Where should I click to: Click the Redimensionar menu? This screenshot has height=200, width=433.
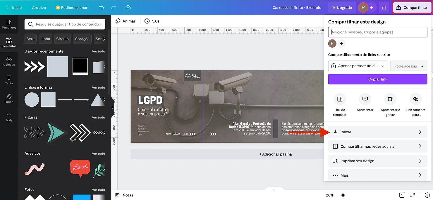click(72, 8)
